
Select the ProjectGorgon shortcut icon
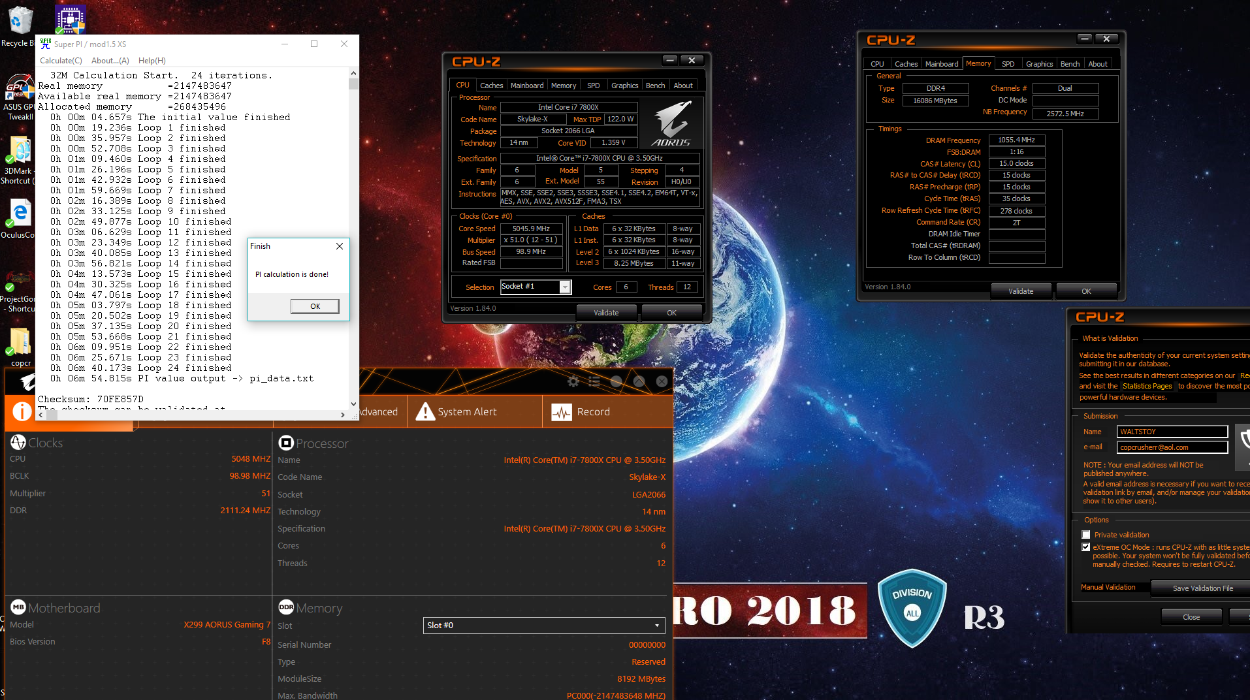point(18,292)
